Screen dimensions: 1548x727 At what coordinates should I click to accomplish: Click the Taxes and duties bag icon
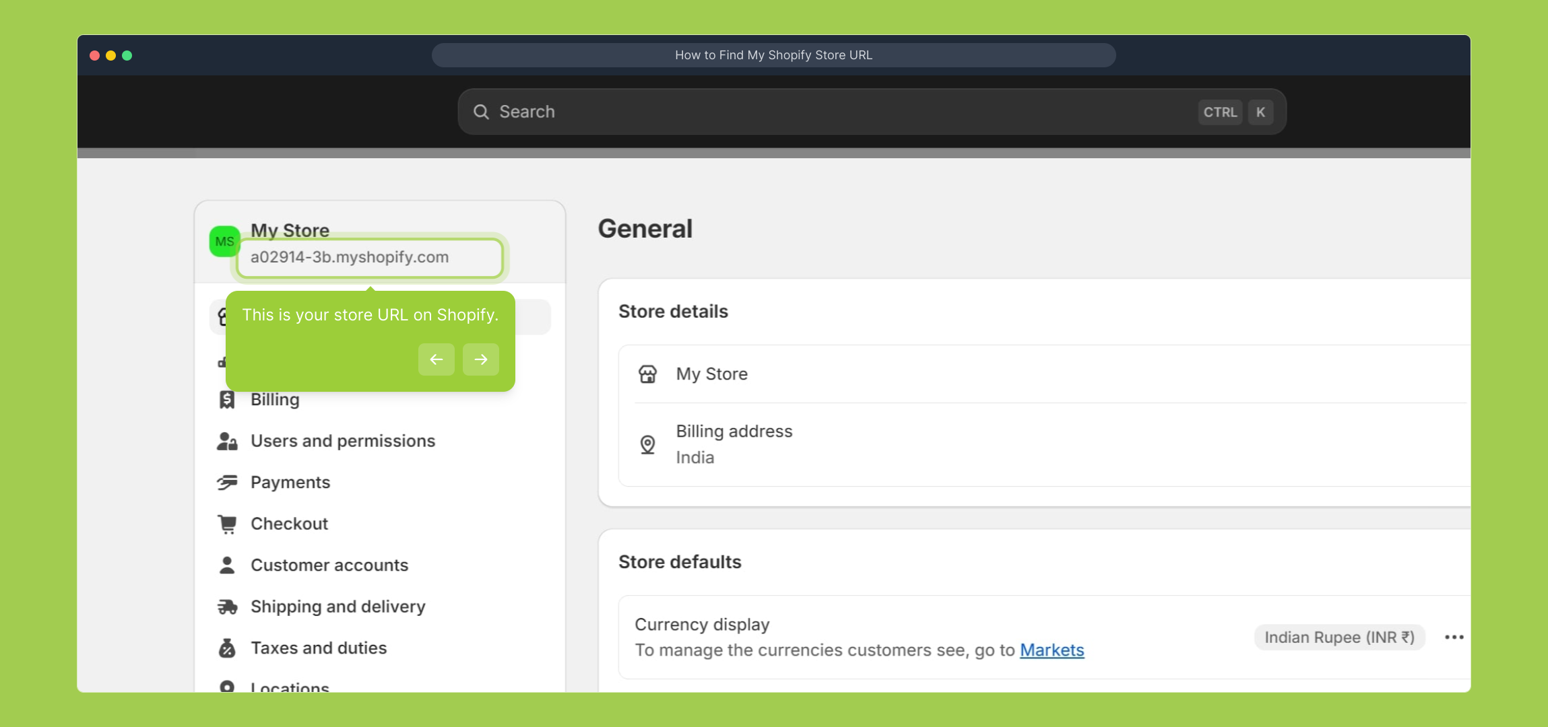[x=227, y=648]
